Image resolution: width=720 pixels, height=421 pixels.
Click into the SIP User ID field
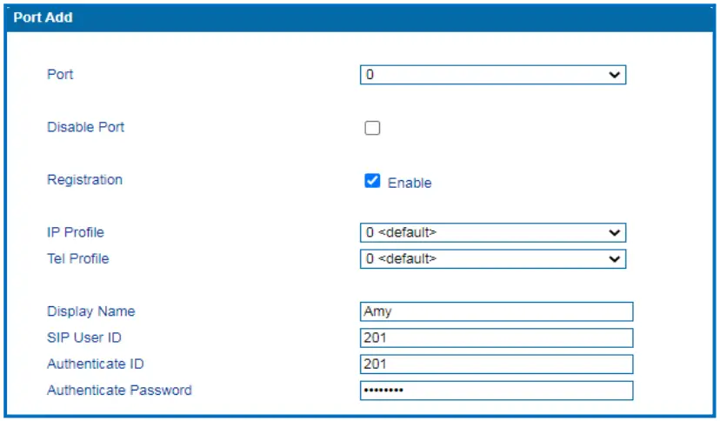496,337
